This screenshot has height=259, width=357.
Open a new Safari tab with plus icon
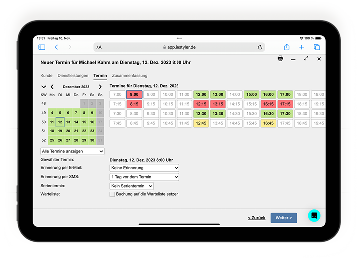pos(302,47)
